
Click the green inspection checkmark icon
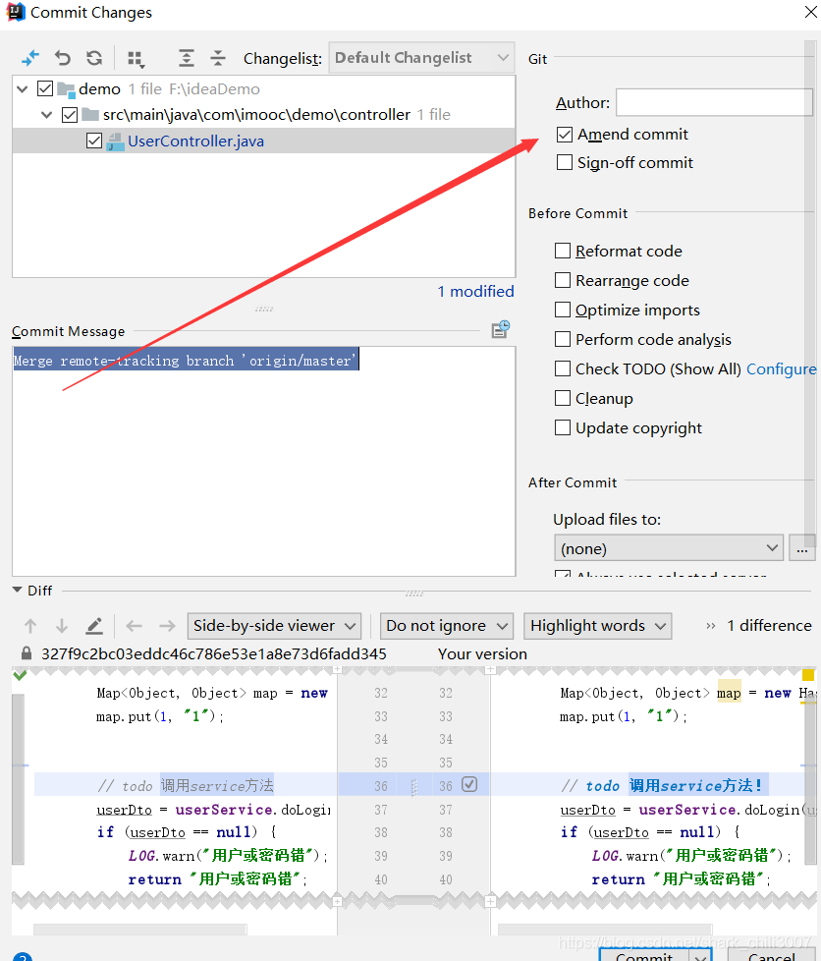pos(21,675)
